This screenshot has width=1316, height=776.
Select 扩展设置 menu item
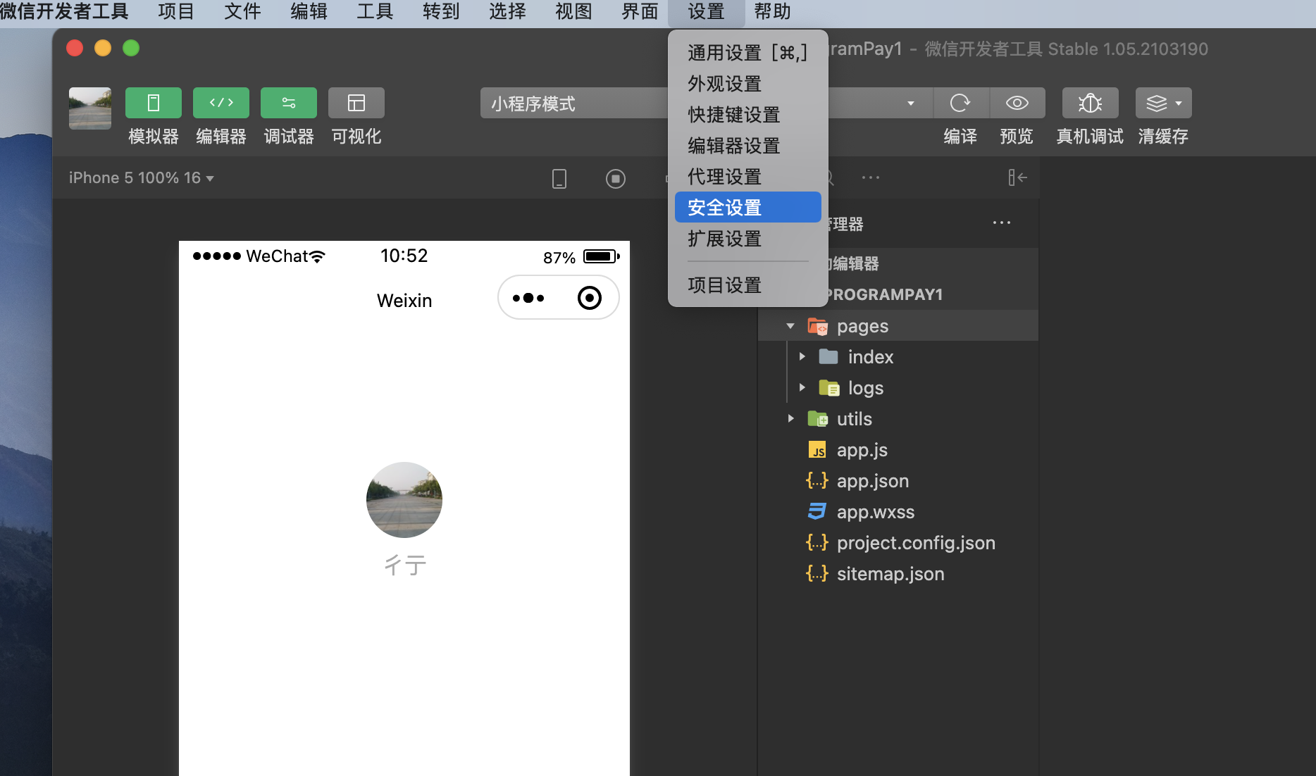coord(747,239)
